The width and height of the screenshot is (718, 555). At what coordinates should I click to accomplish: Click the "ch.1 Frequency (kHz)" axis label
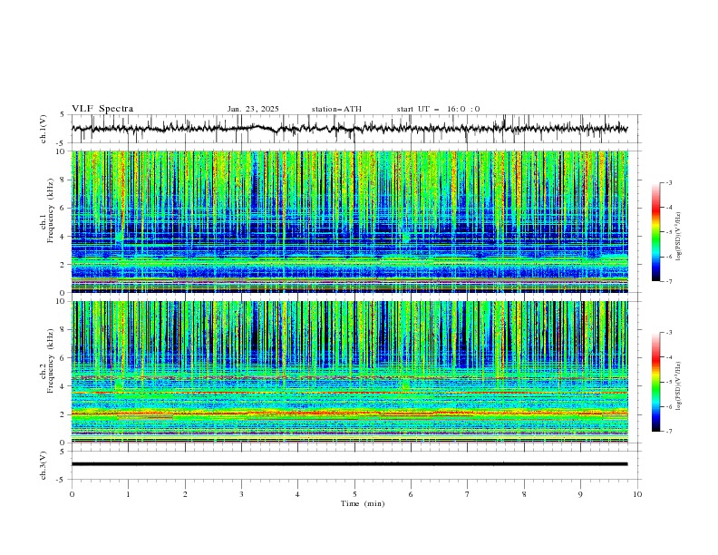pos(47,210)
